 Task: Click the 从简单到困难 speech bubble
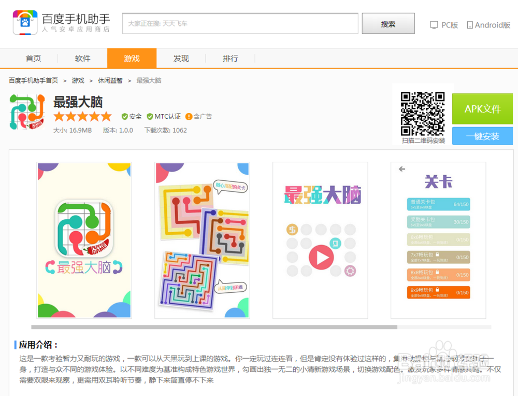tap(231, 287)
